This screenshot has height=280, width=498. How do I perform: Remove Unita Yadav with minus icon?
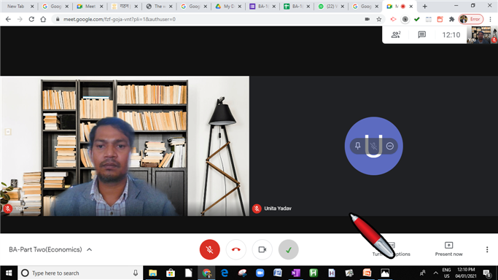tap(390, 146)
